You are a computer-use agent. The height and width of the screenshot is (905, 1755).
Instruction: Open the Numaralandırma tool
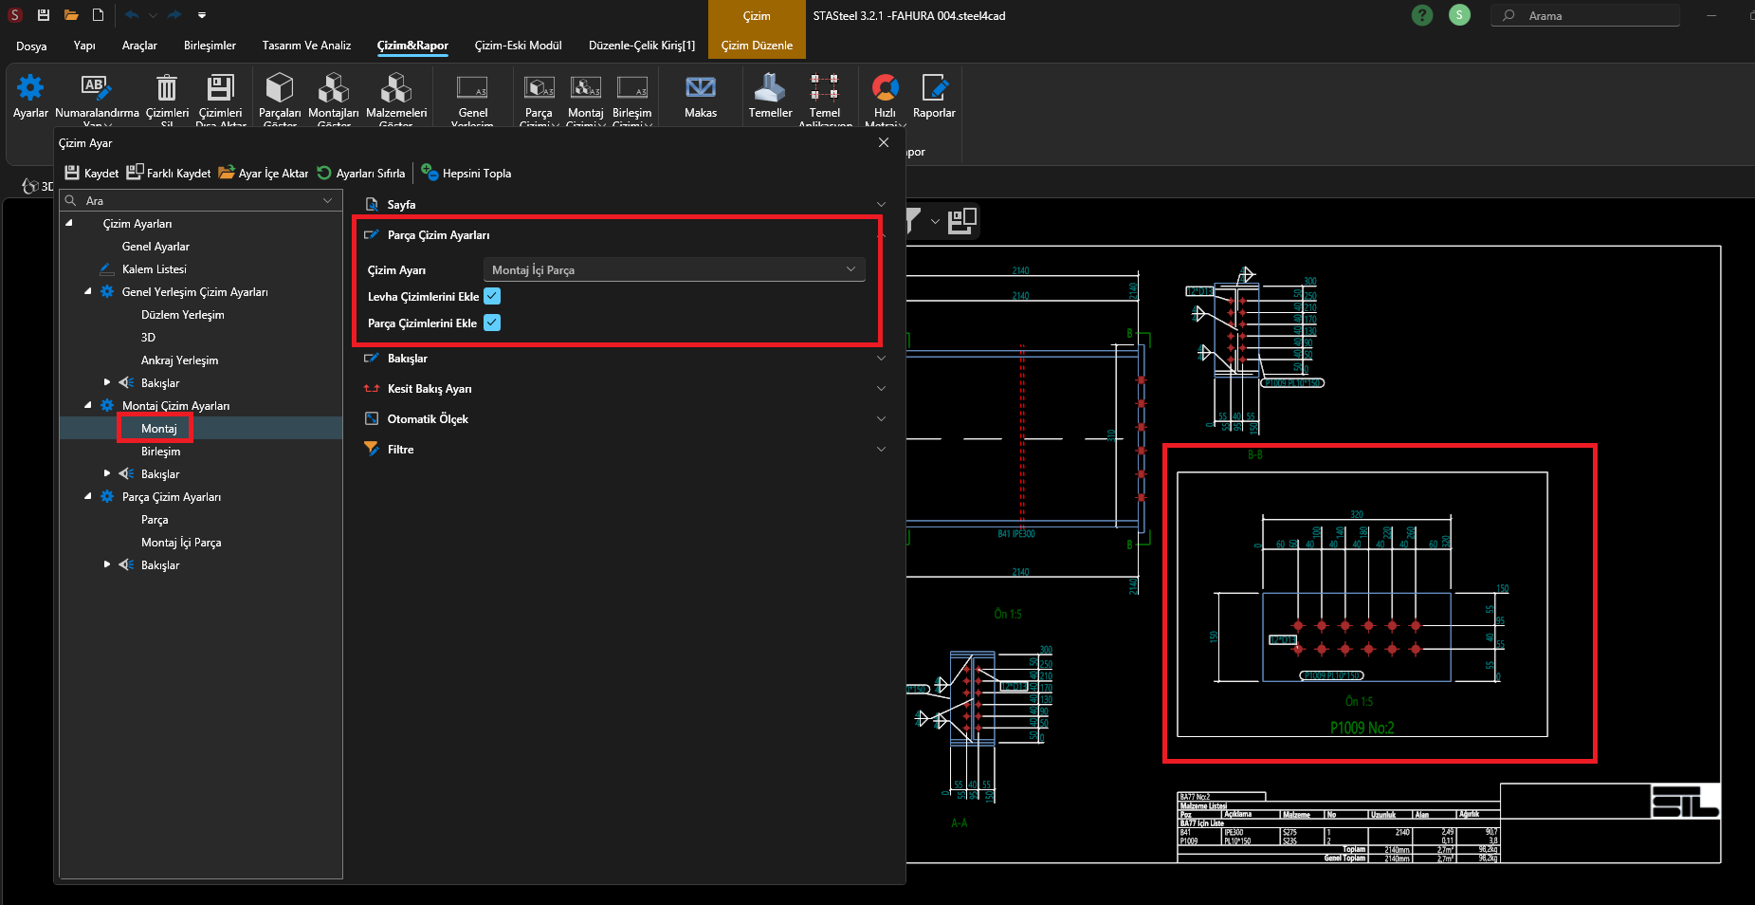click(96, 89)
